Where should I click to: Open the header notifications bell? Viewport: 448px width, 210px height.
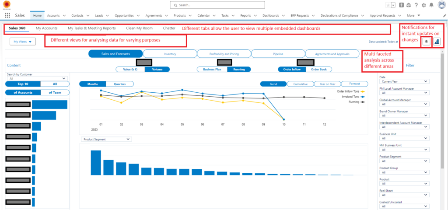[431, 5]
